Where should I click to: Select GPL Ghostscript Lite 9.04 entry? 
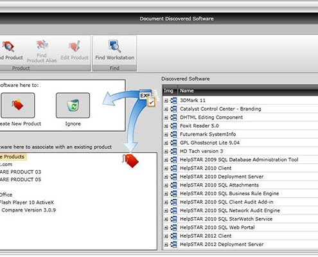click(209, 143)
